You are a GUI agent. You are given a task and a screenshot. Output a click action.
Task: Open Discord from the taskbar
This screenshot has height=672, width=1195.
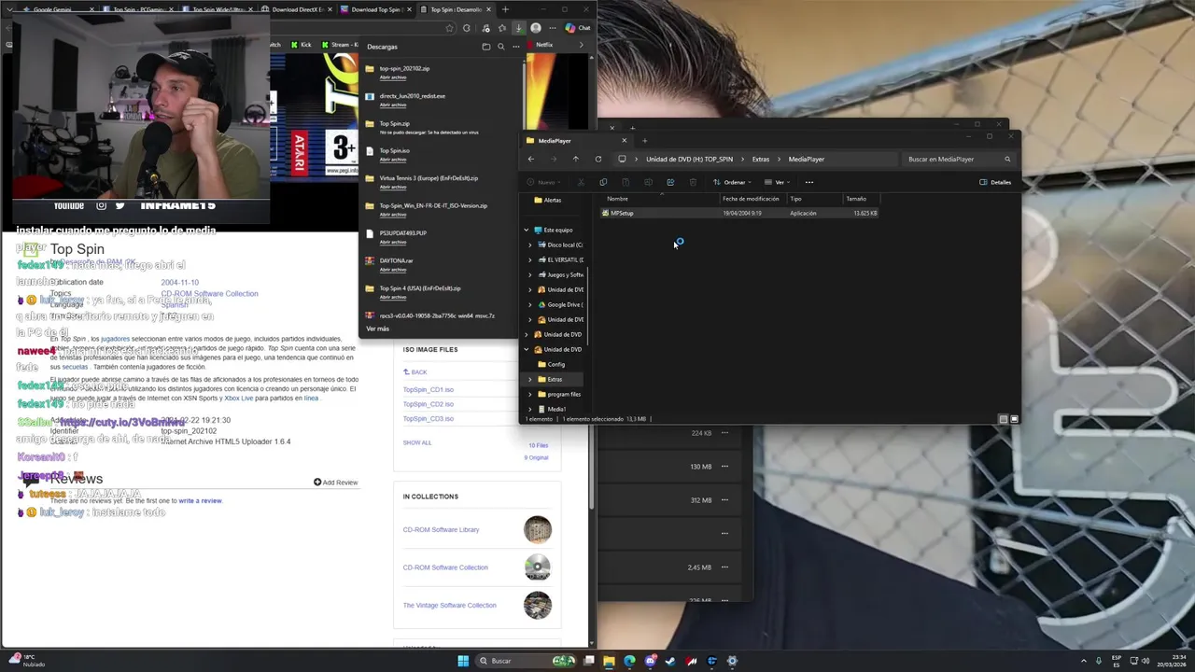pos(650,661)
